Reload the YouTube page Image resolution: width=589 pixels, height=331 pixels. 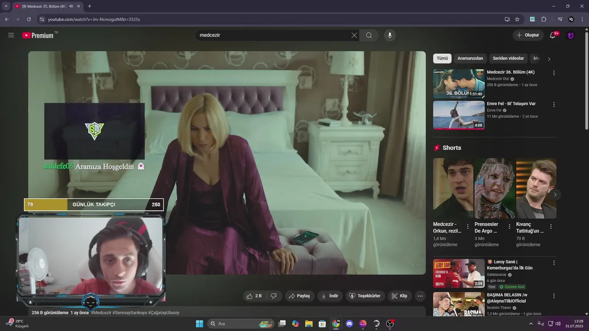29,19
